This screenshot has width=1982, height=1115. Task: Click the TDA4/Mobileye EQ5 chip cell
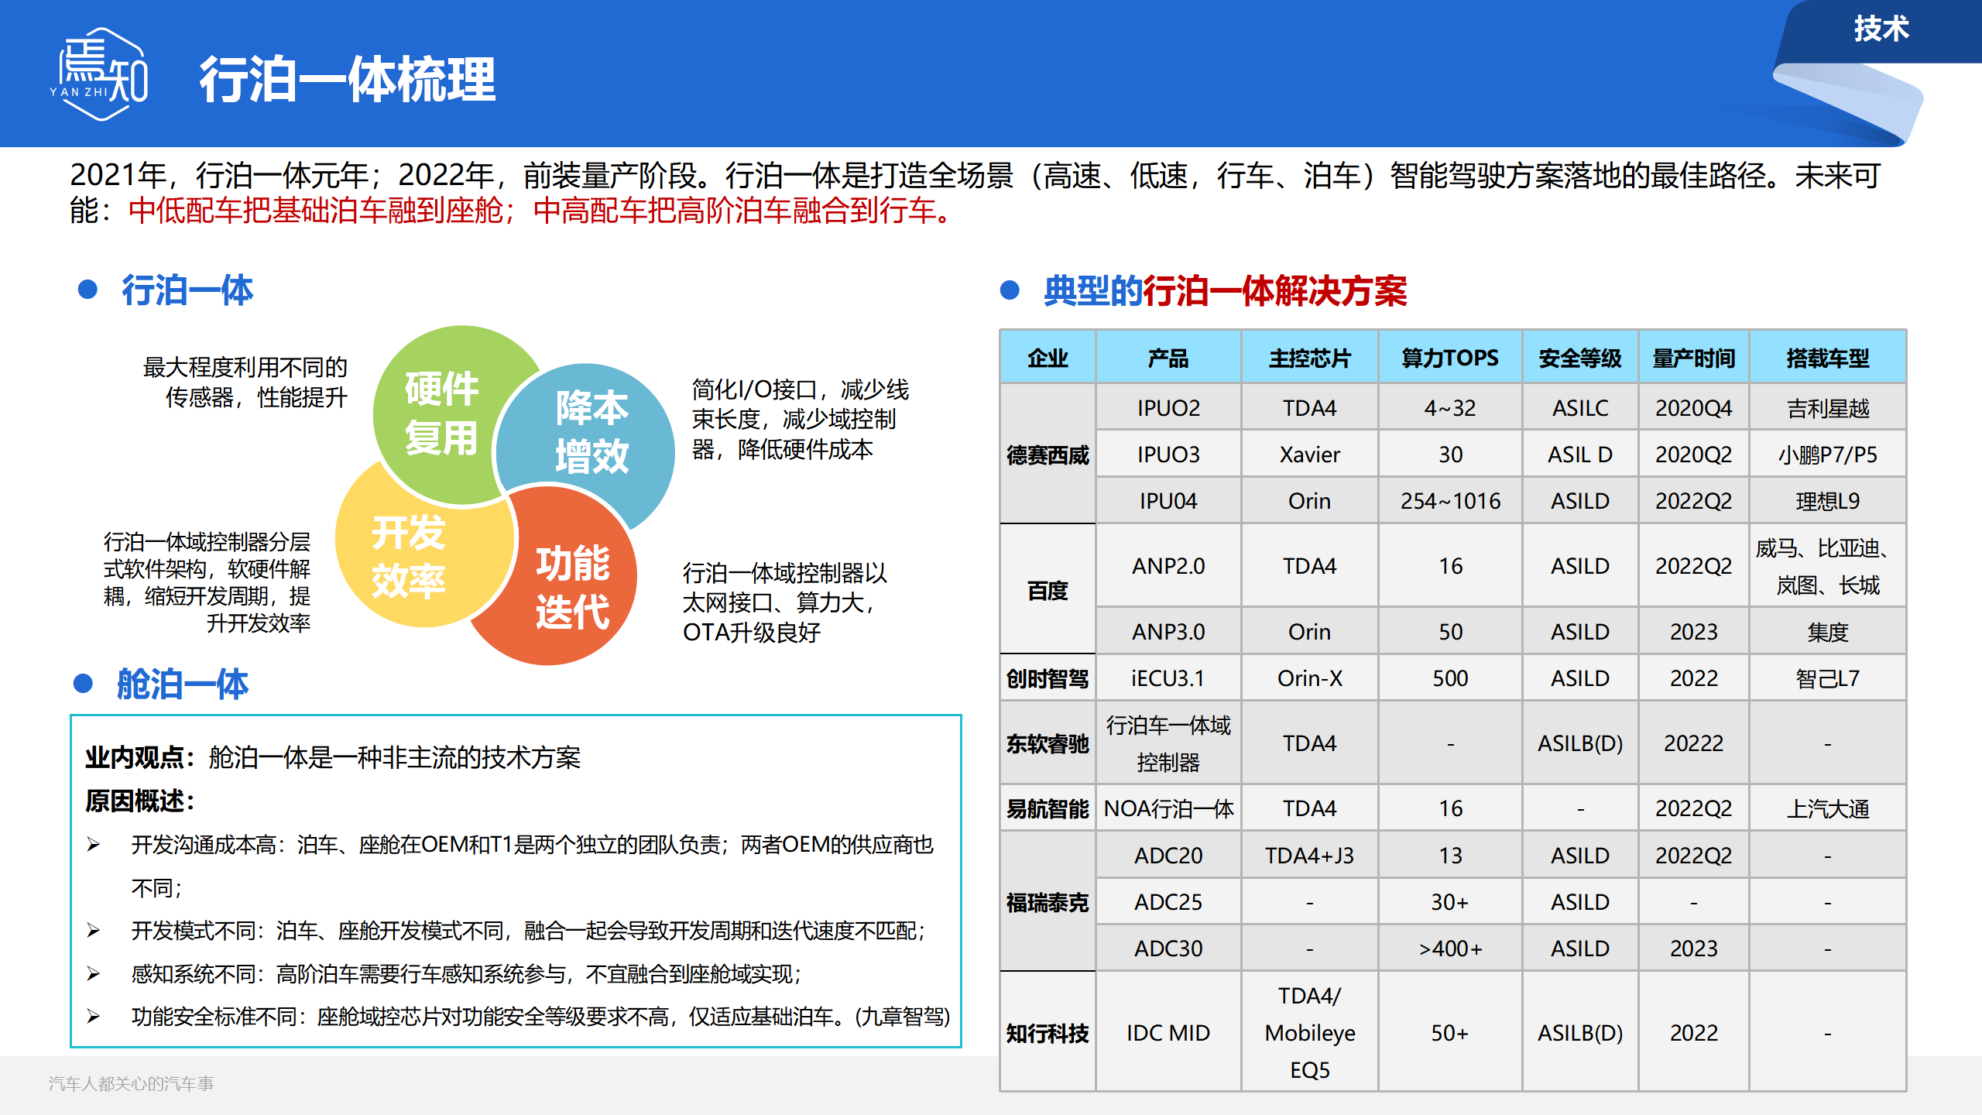(1309, 1033)
